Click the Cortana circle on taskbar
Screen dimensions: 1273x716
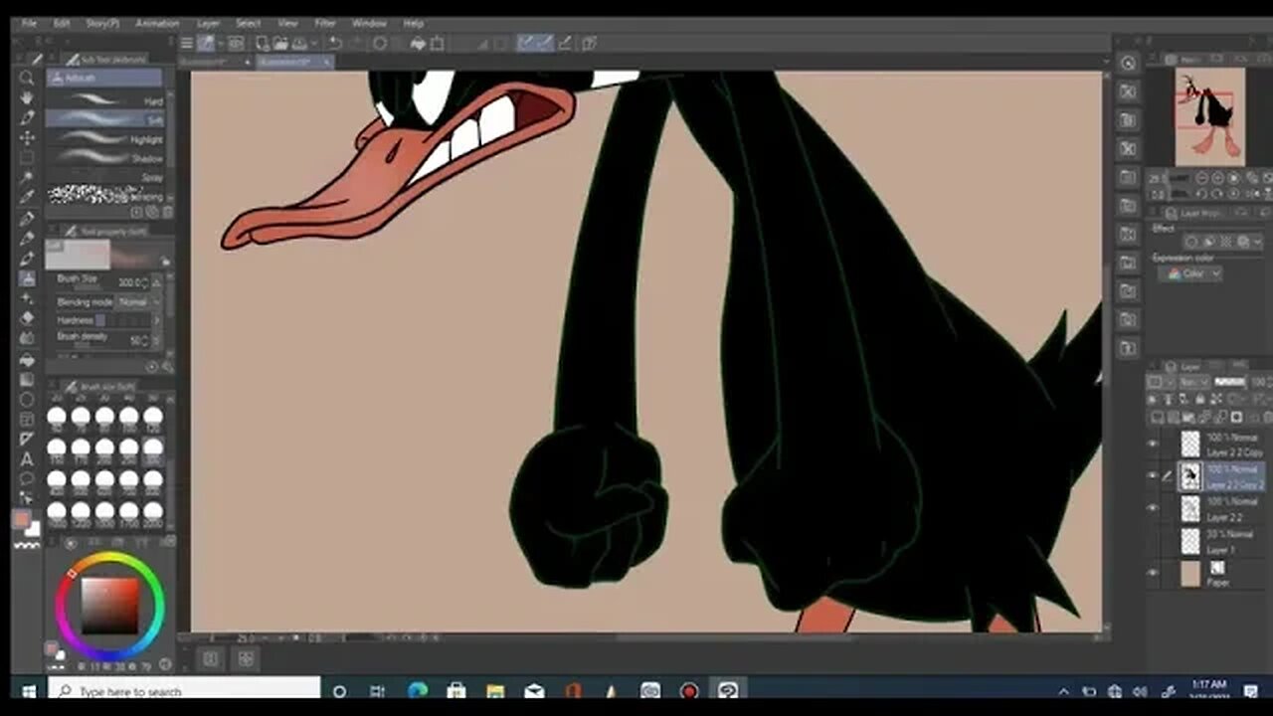pyautogui.click(x=339, y=691)
